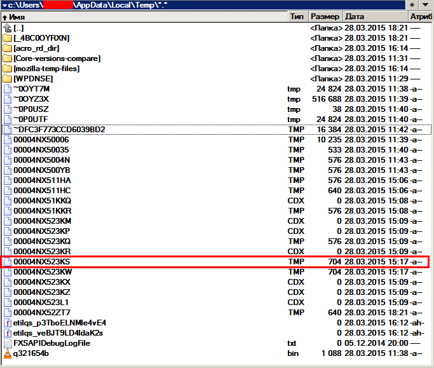
Task: Click the bin type of q321654b
Action: pos(293,353)
